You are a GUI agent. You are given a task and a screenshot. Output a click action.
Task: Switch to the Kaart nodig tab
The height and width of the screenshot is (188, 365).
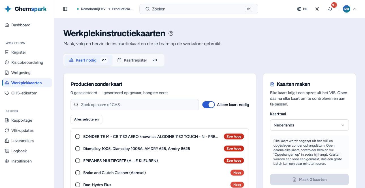88,60
